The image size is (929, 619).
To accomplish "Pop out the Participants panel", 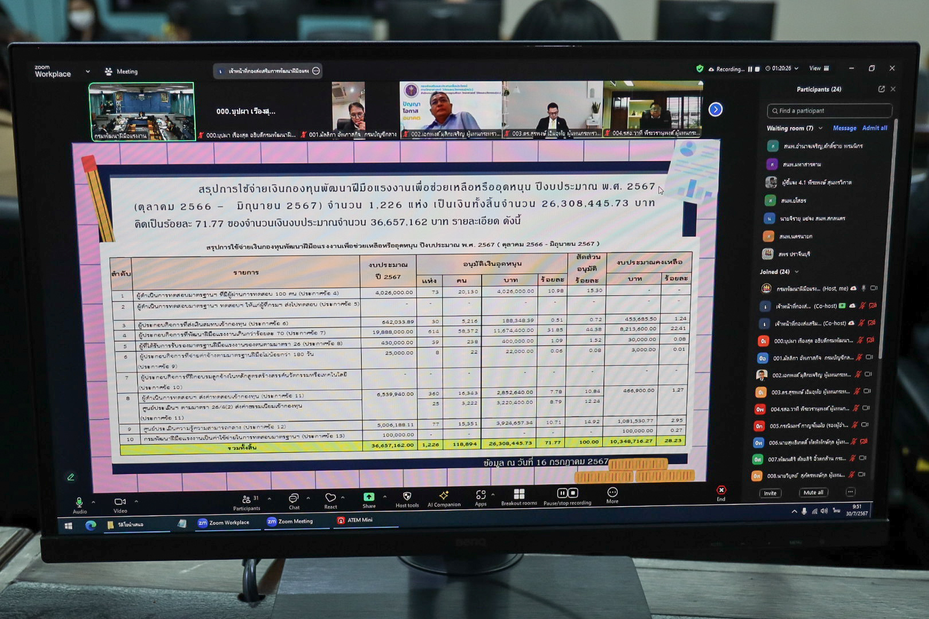I will tap(881, 89).
